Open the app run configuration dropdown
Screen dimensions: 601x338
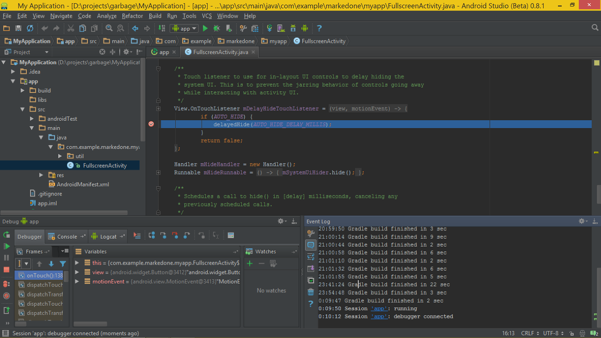click(184, 29)
